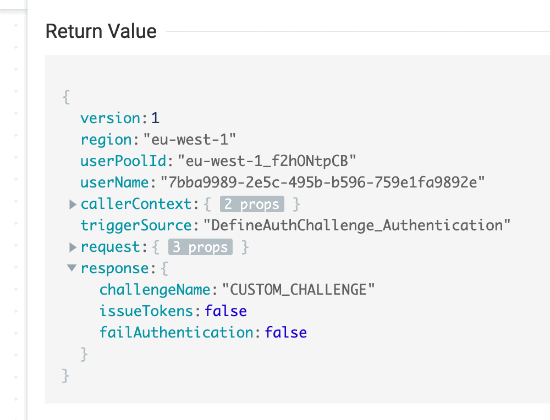
Task: Select the triggerSource key
Action: click(x=134, y=225)
